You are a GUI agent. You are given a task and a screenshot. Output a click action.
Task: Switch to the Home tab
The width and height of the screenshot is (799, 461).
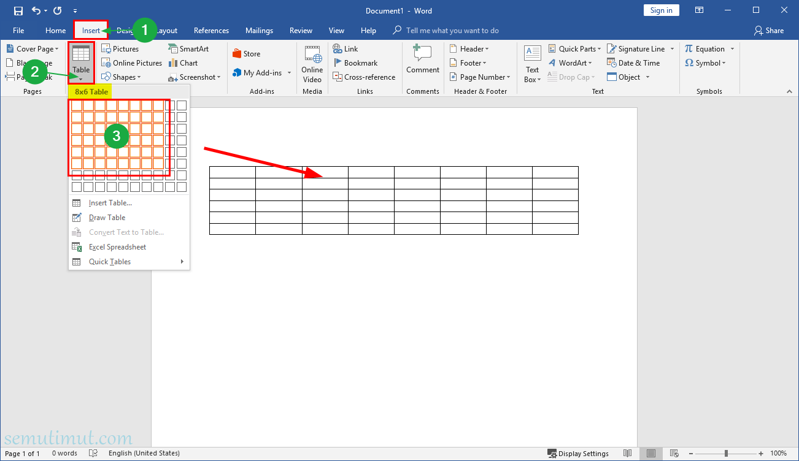click(x=55, y=31)
